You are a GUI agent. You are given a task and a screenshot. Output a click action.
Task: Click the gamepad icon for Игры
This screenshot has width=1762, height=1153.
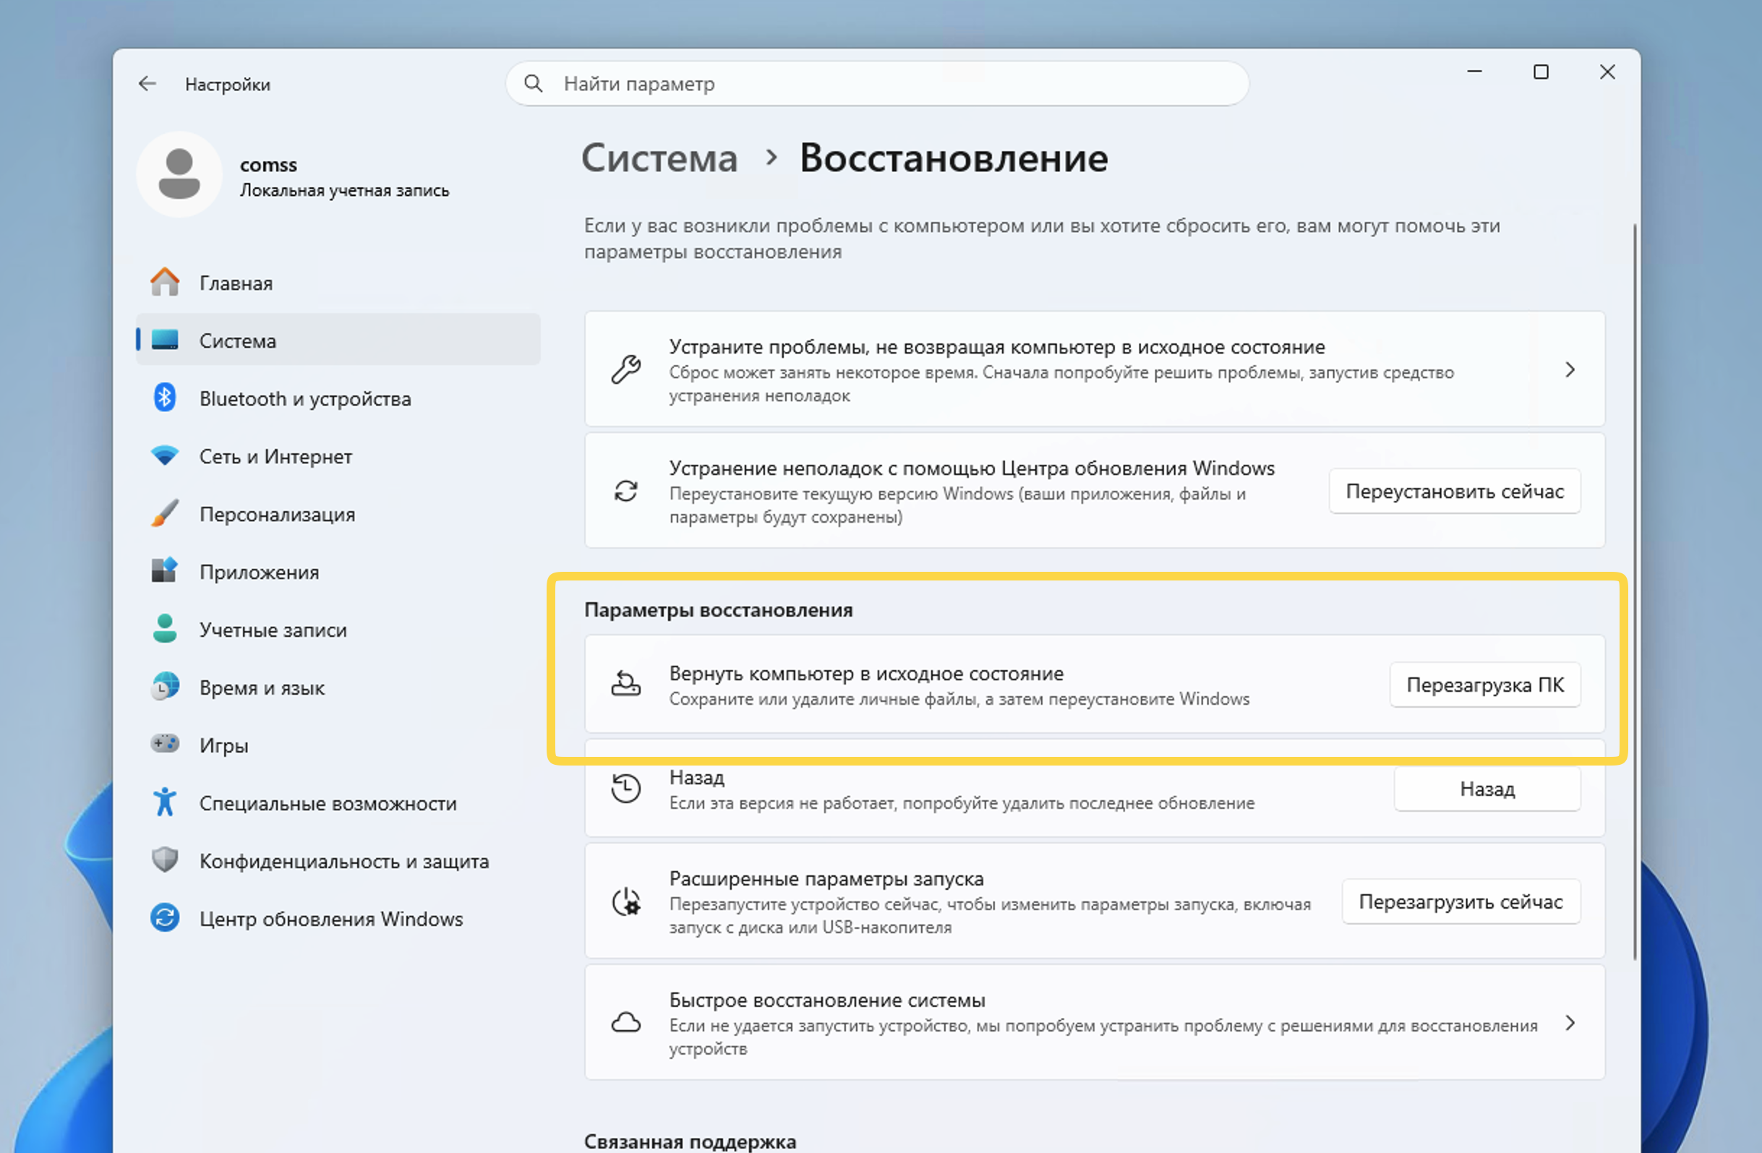click(x=164, y=744)
